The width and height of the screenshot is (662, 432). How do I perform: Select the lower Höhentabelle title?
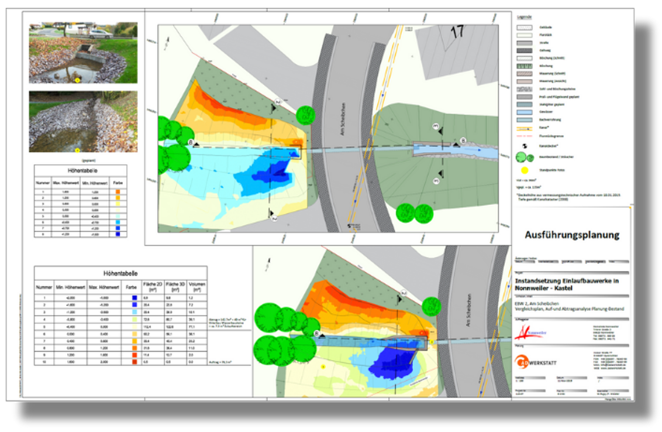tap(120, 273)
